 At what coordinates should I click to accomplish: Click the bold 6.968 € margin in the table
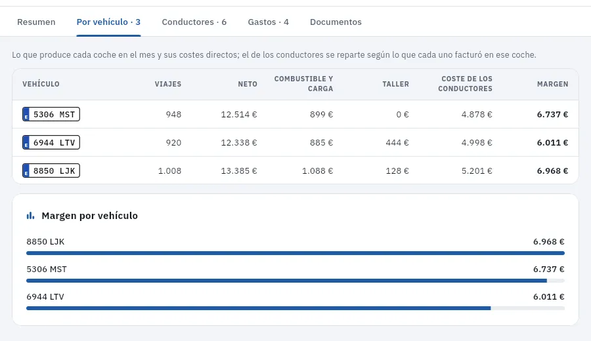[552, 171]
